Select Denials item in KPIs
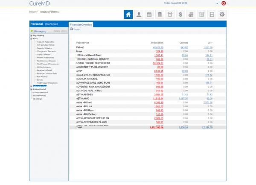This screenshot has height=185, width=256. coord(40,80)
